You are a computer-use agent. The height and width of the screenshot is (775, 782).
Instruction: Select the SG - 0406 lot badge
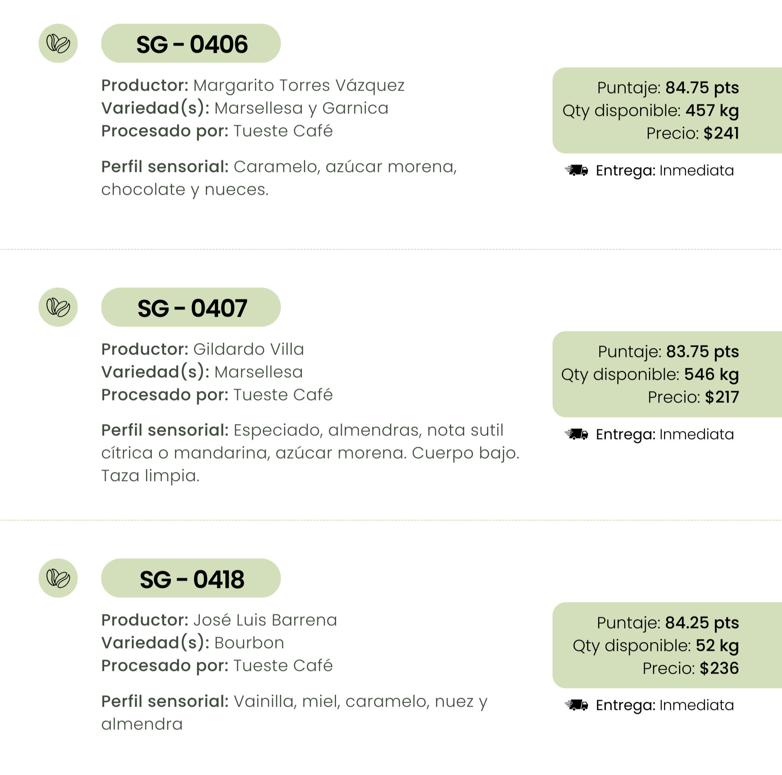pyautogui.click(x=191, y=44)
